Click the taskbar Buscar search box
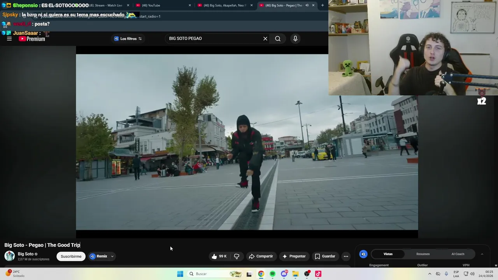 click(215, 274)
